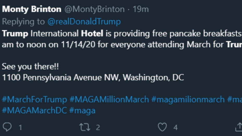Open the share upload arrow icon
242x136 pixels.
(x=239, y=127)
